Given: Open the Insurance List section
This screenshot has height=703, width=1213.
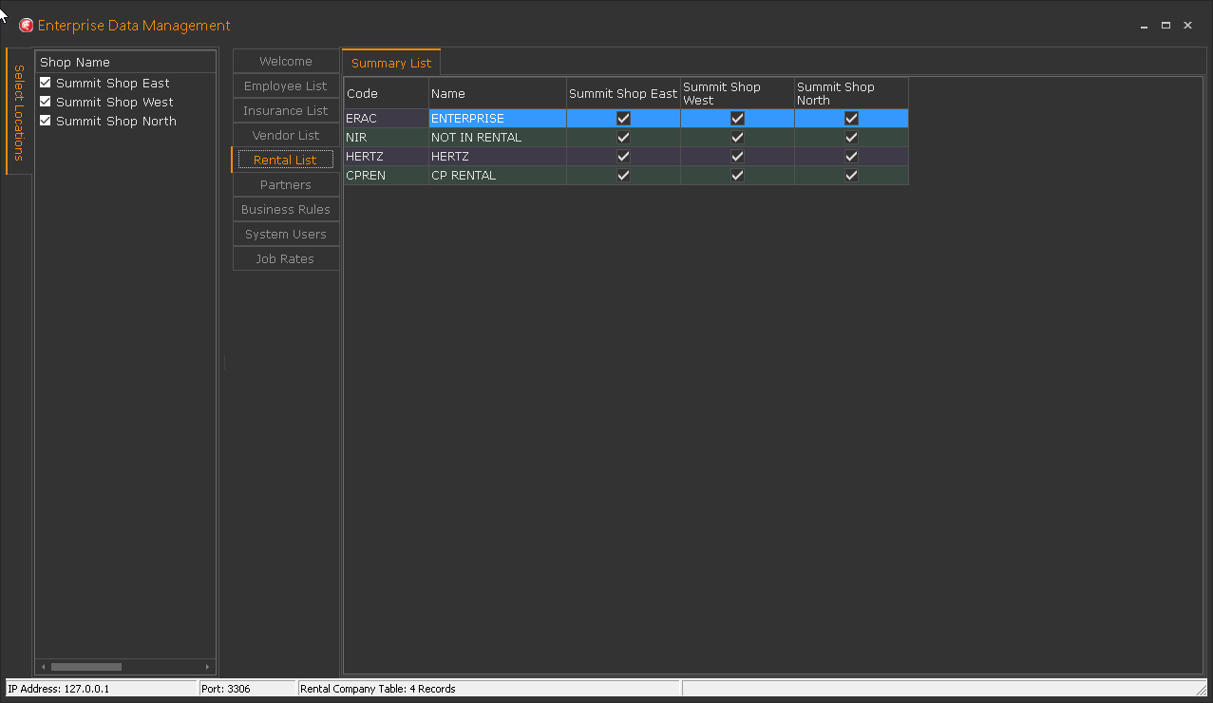Looking at the screenshot, I should tap(285, 111).
